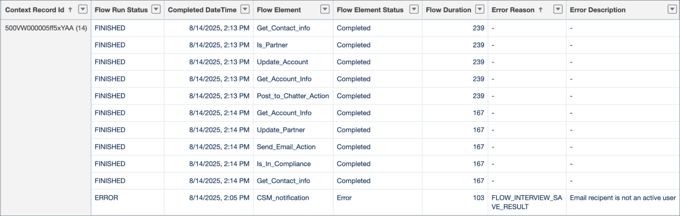Open Flow Run Status column dropdown
The image size is (680, 216).
[x=156, y=9]
